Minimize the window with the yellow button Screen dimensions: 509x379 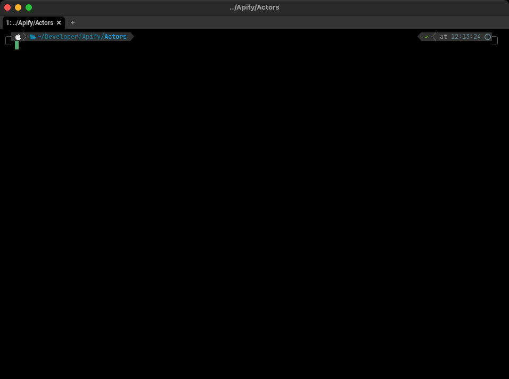click(18, 7)
